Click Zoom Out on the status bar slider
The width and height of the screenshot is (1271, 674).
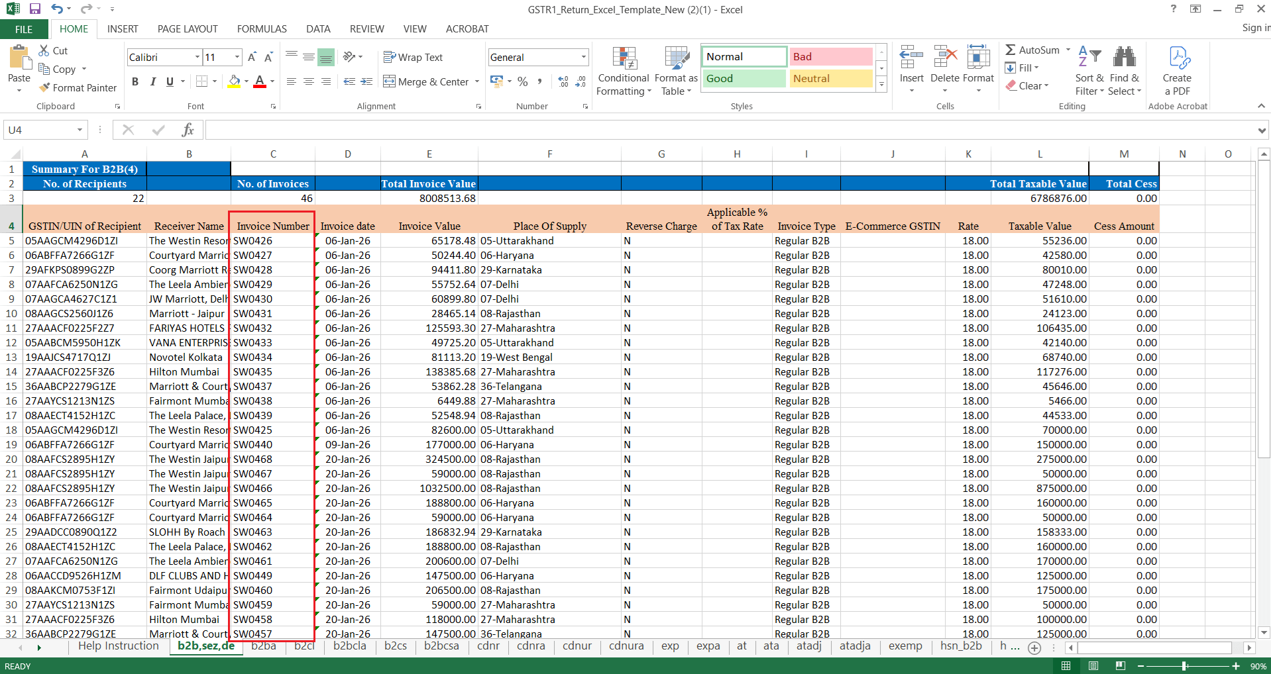1140,666
